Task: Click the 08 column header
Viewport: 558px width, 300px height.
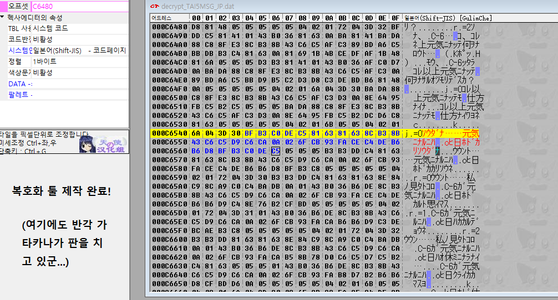Action: (x=302, y=18)
